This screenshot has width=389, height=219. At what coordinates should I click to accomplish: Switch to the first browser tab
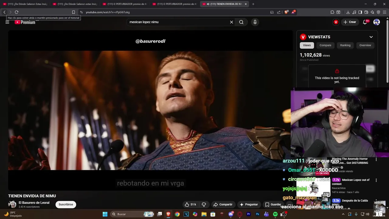pyautogui.click(x=25, y=4)
